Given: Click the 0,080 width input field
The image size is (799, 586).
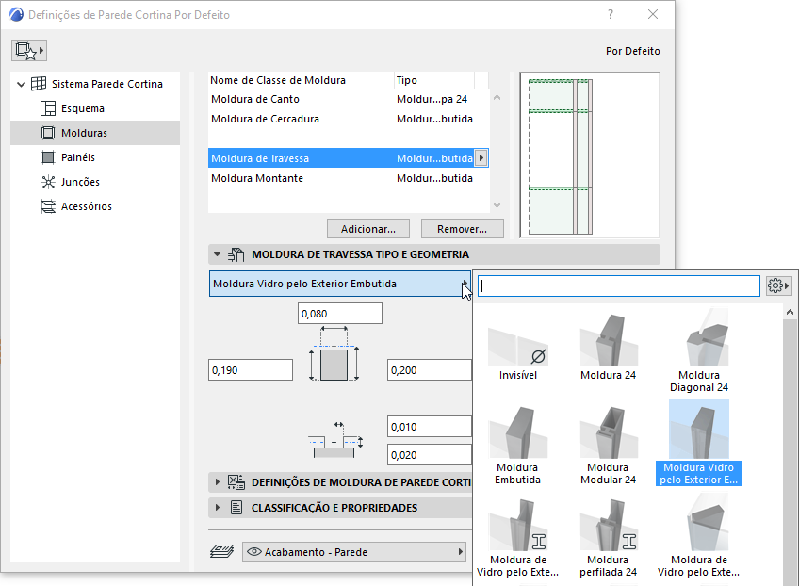Looking at the screenshot, I should tap(339, 314).
